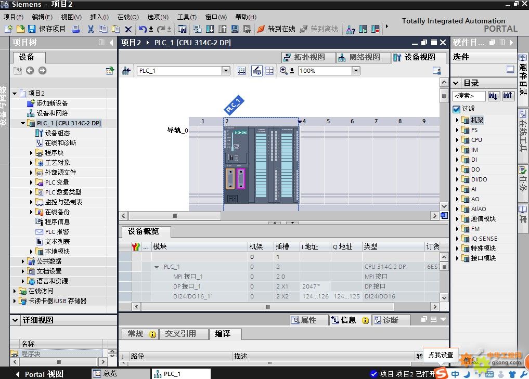The image size is (529, 379).
Task: Click the paste clipboard icon
Action: click(115, 29)
